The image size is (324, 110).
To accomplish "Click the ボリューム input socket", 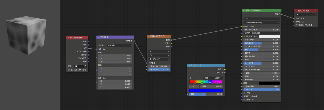I will pyautogui.click(x=294, y=22).
